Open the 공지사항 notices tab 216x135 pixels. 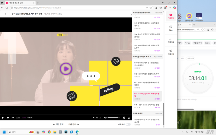(x=171, y=52)
